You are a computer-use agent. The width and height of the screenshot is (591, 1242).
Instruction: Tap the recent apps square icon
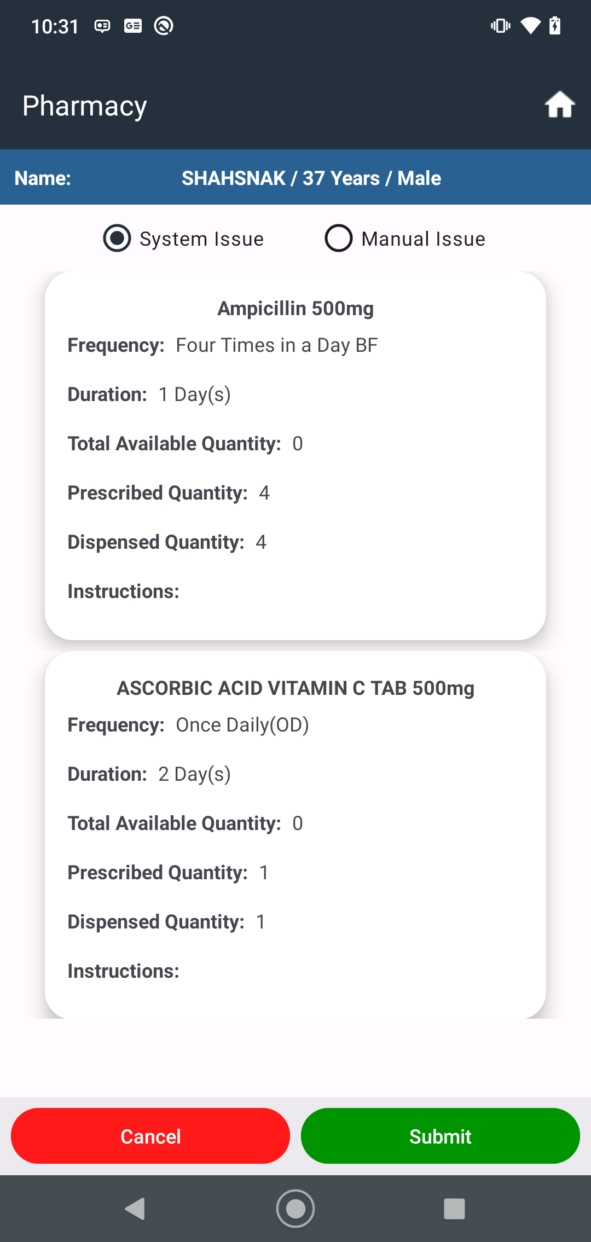[x=454, y=1209]
